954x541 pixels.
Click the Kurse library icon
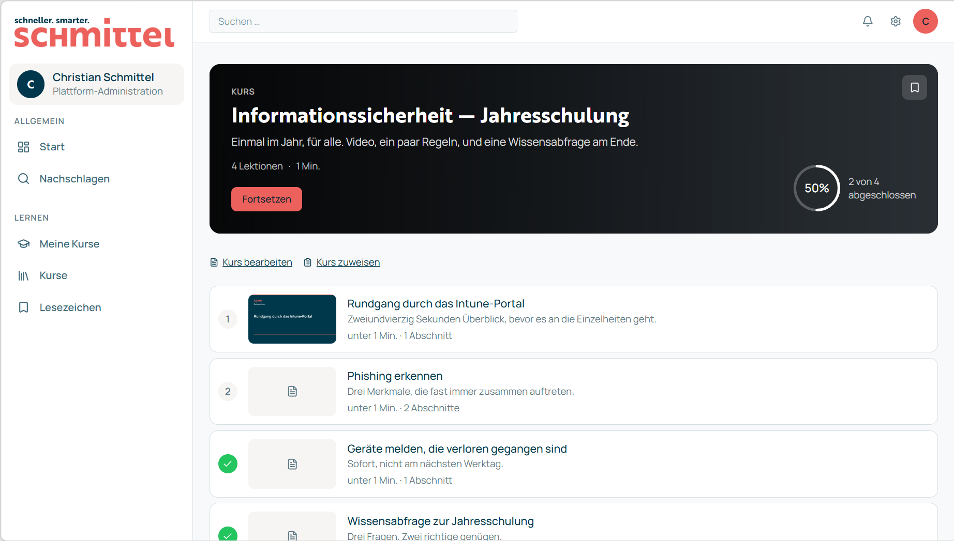coord(23,276)
